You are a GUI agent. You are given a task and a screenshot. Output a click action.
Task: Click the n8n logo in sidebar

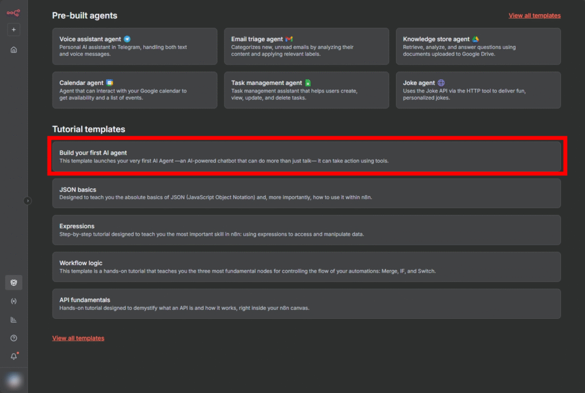[13, 13]
